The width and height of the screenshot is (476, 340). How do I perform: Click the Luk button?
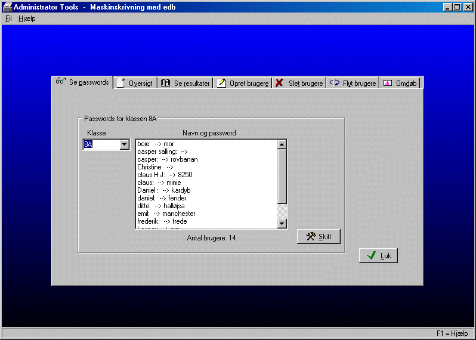point(378,256)
